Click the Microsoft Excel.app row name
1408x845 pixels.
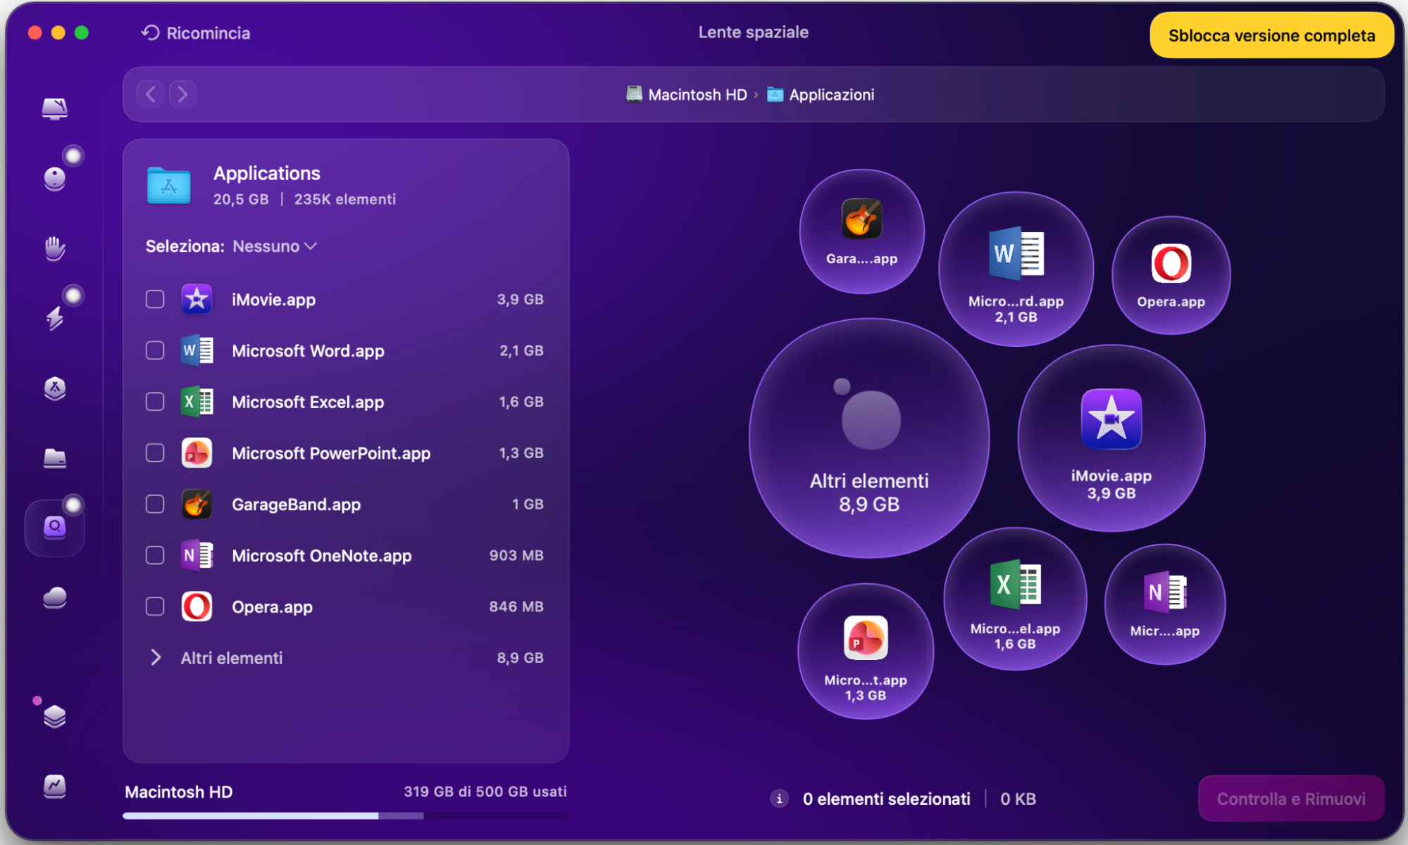(x=308, y=402)
